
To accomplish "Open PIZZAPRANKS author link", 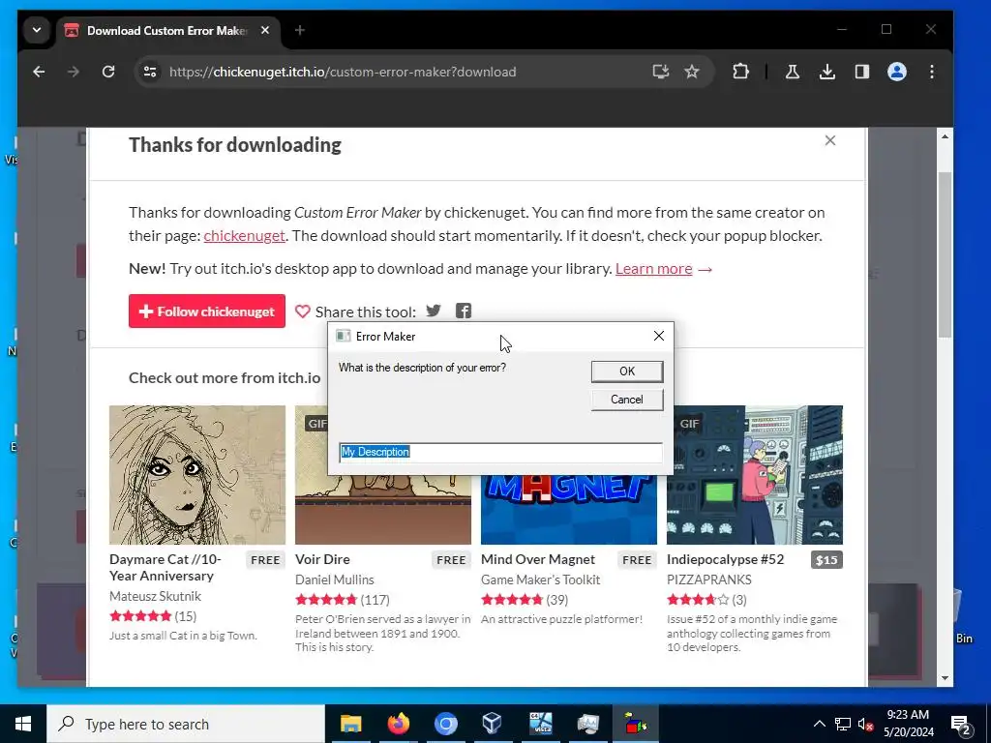I will [709, 580].
